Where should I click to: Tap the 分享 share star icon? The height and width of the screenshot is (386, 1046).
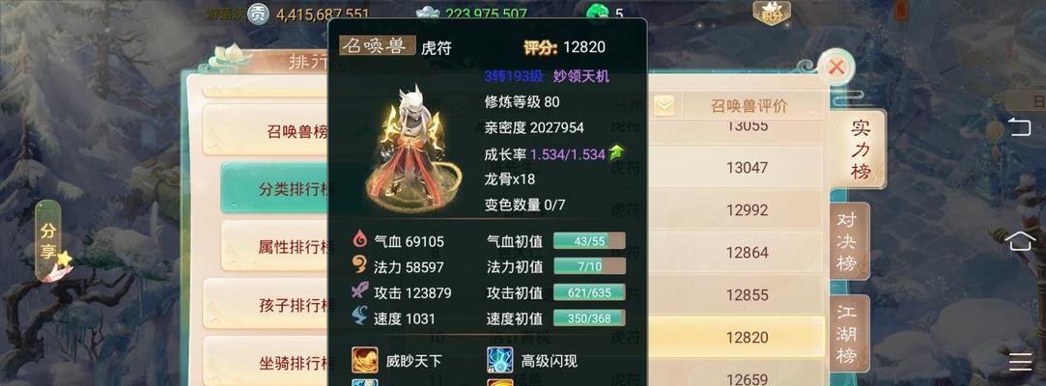click(x=64, y=259)
